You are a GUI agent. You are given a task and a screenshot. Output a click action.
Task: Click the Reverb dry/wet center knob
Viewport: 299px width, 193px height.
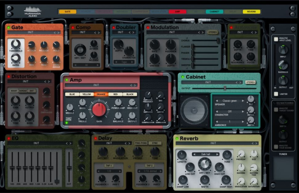[204, 164]
